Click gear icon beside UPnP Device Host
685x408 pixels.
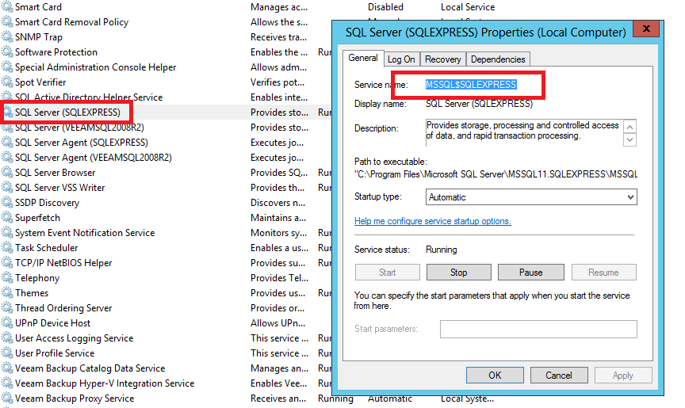7,323
